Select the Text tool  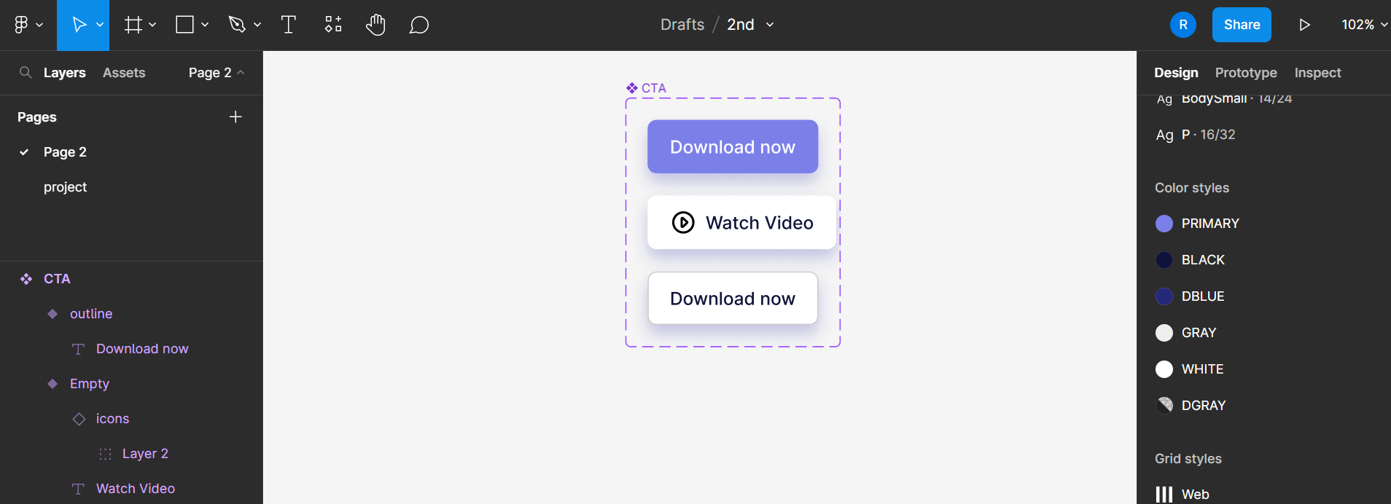(289, 25)
